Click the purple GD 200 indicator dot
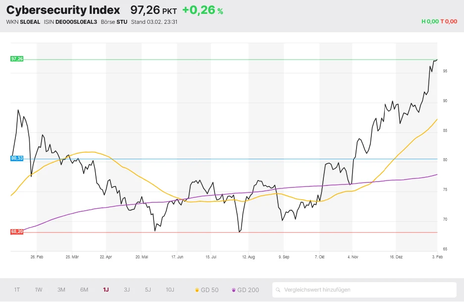 click(233, 290)
